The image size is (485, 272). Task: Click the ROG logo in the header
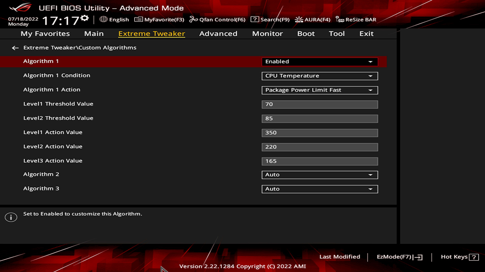click(20, 7)
